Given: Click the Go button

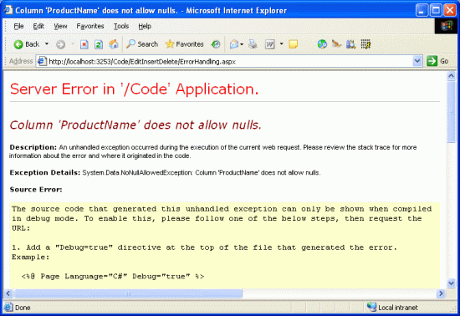Looking at the screenshot, I should (x=437, y=61).
